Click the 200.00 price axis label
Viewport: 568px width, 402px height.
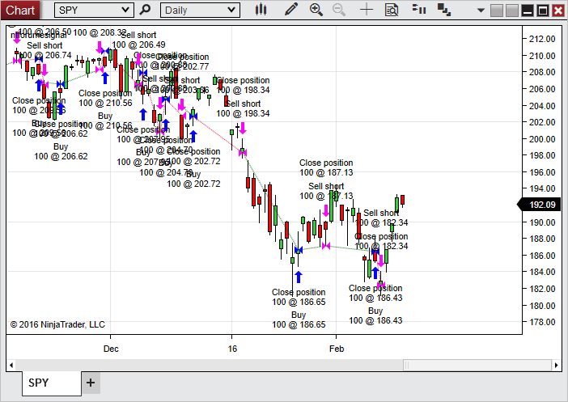point(542,138)
